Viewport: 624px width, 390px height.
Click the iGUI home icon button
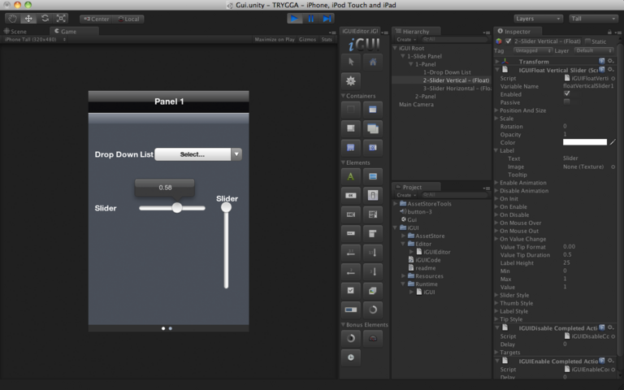click(373, 62)
